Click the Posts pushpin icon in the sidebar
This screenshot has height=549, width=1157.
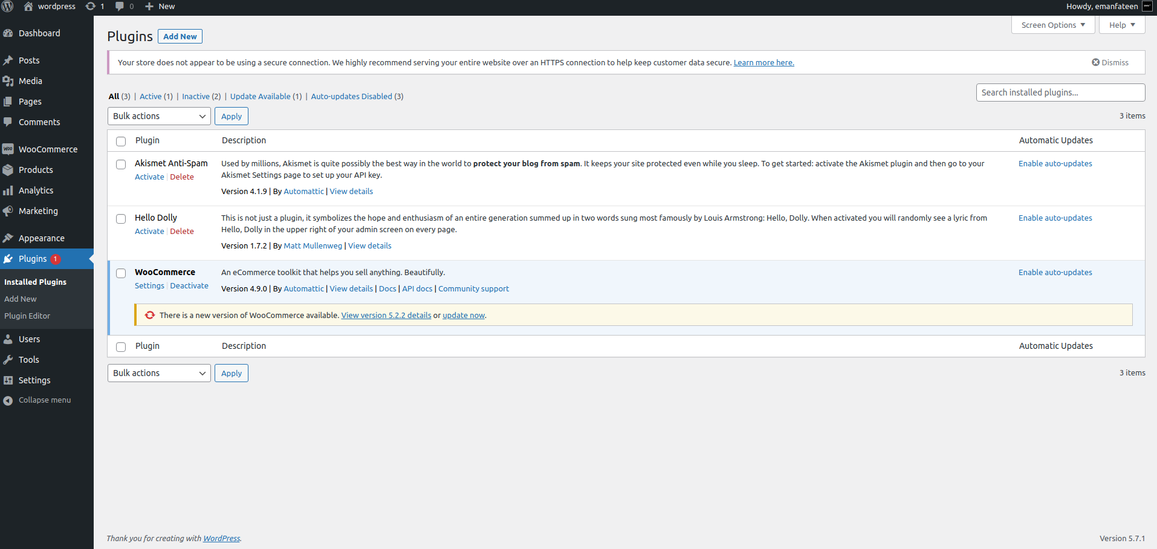pos(8,60)
